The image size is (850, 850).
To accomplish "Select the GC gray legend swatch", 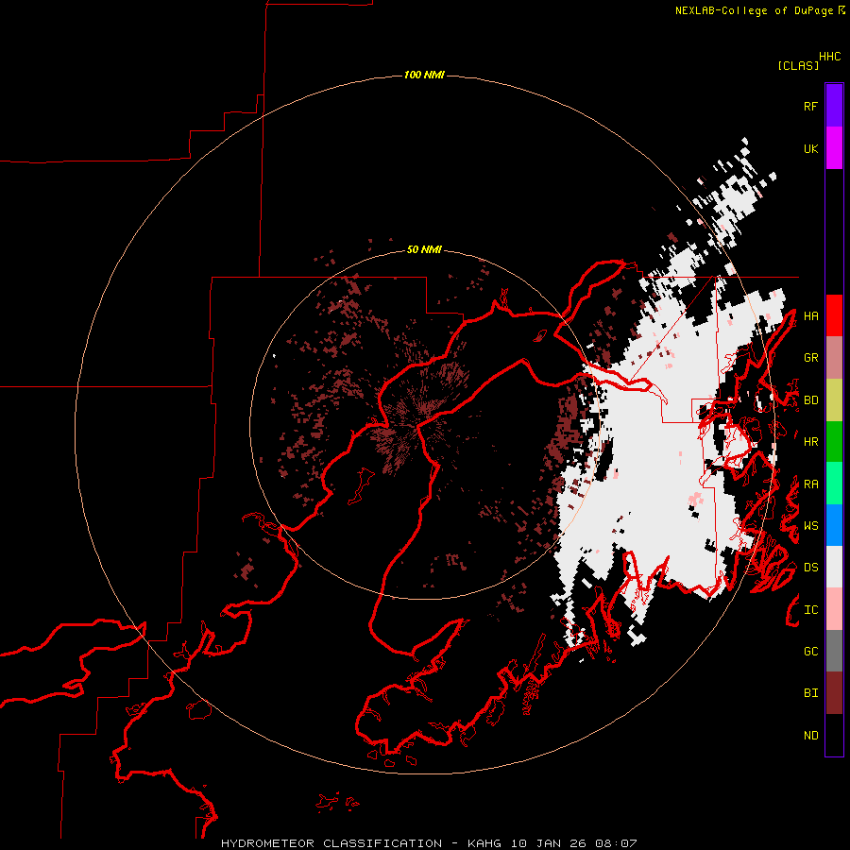I will pos(834,651).
